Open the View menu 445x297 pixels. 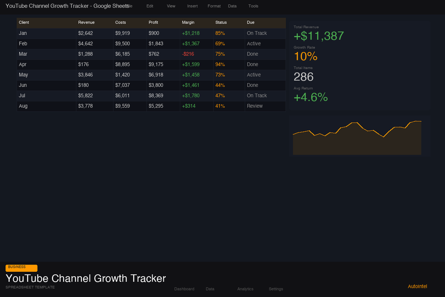pos(171,6)
